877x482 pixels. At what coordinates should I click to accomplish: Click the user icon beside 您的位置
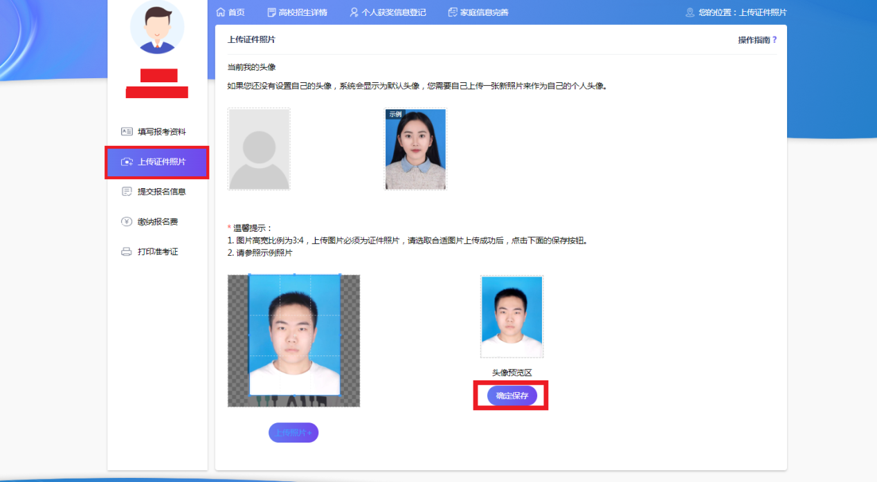(x=689, y=12)
